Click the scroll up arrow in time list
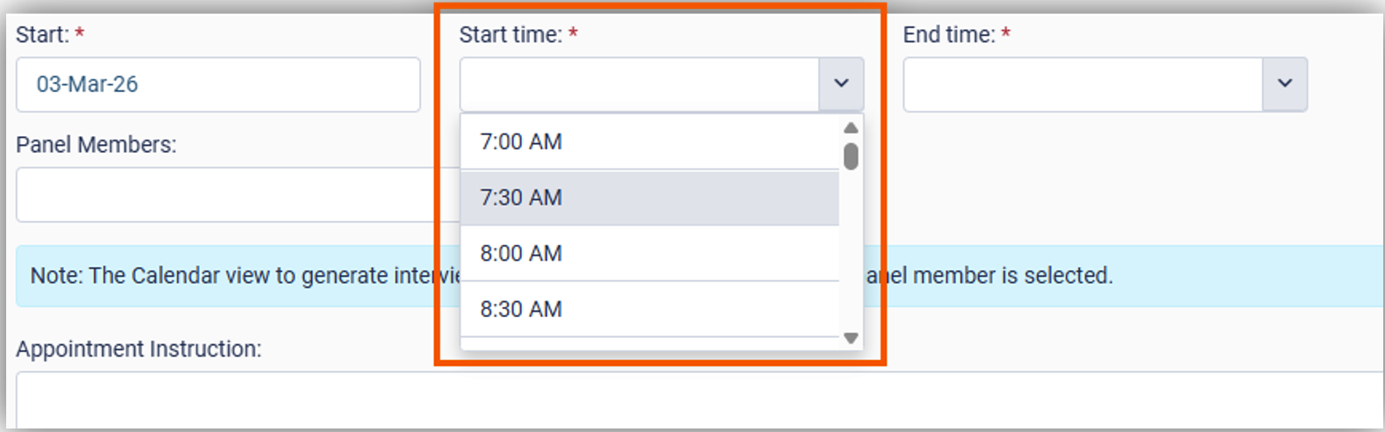Viewport: 1385px width, 432px height. (x=851, y=128)
